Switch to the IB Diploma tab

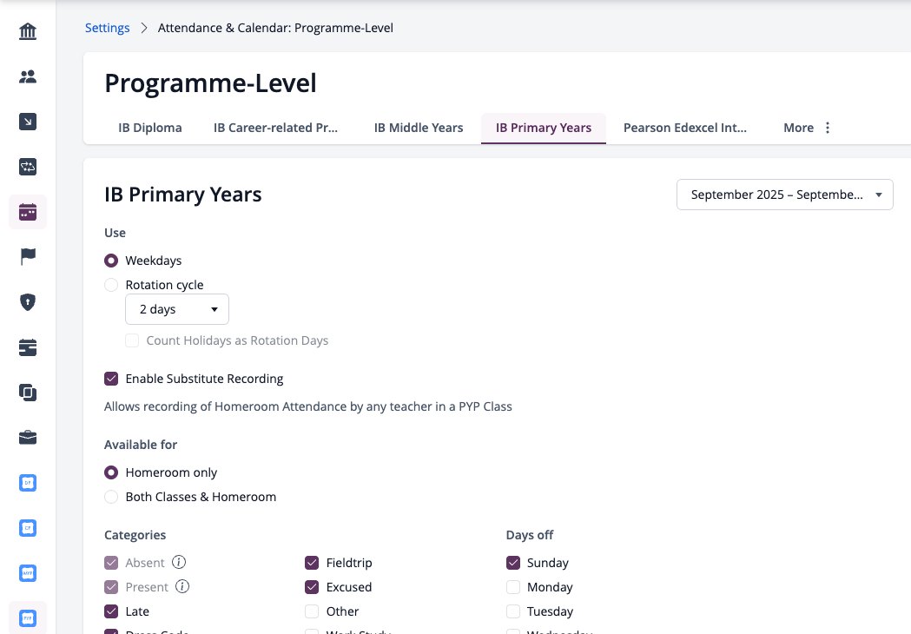tap(150, 128)
